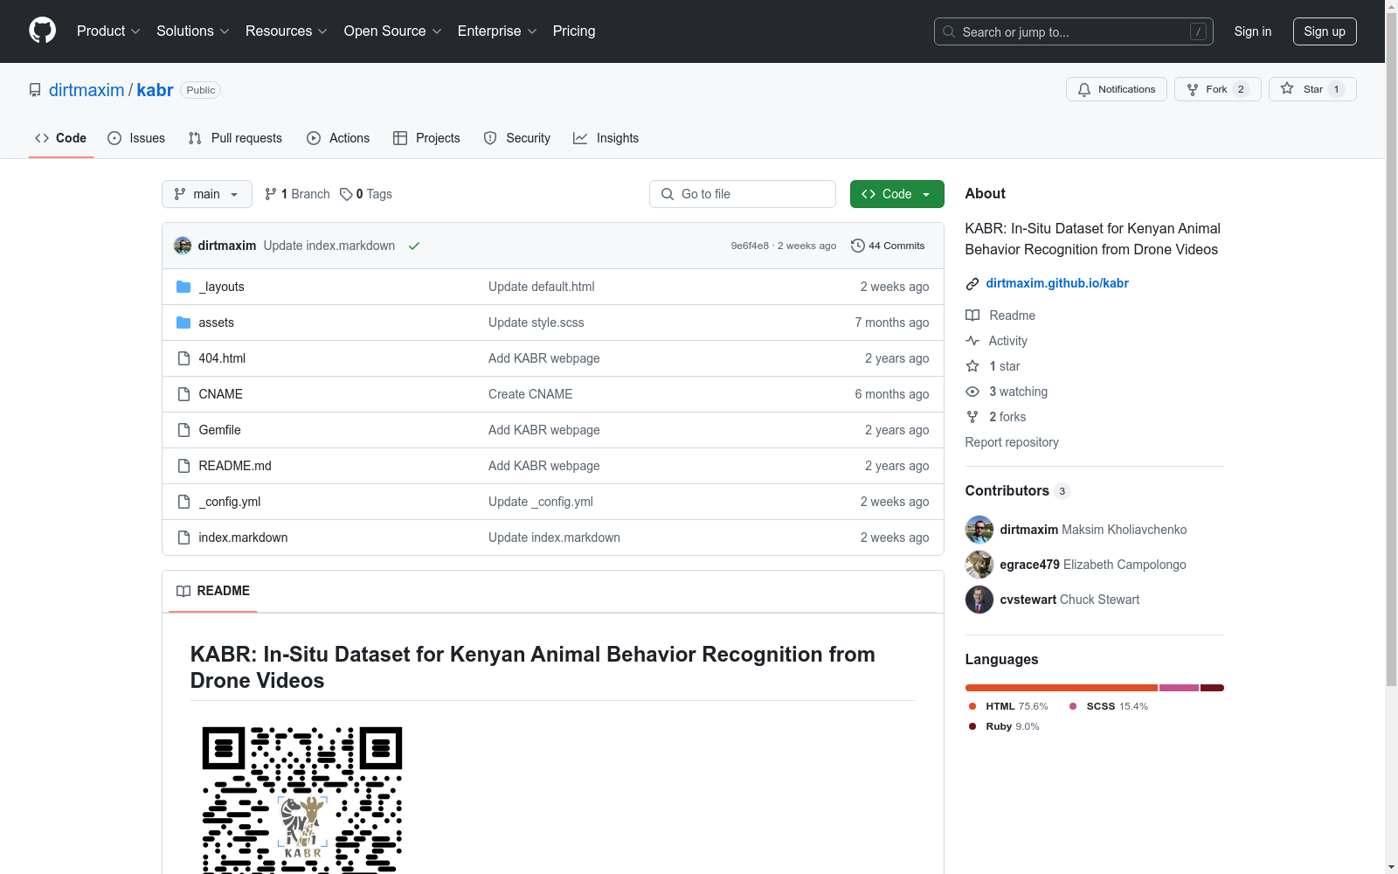Click cvstewart contributor avatar
This screenshot has height=874, width=1398.
click(979, 600)
